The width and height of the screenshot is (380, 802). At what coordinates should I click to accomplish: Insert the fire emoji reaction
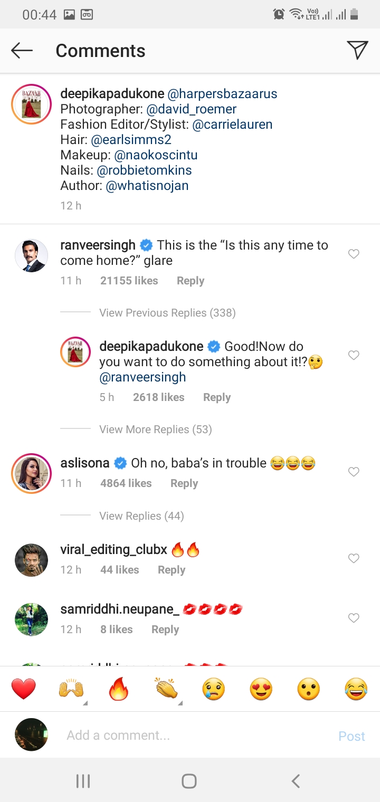click(x=119, y=689)
